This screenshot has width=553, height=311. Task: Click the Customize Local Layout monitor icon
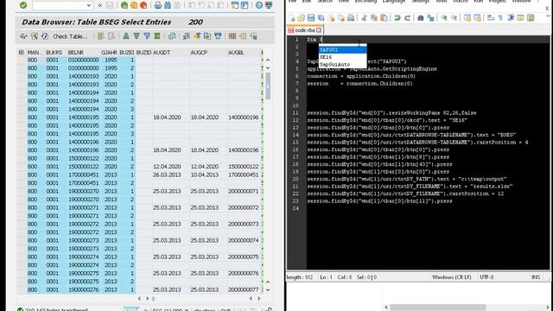(269, 5)
